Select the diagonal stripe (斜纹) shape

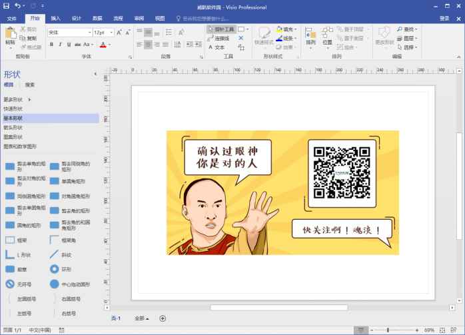(x=61, y=254)
